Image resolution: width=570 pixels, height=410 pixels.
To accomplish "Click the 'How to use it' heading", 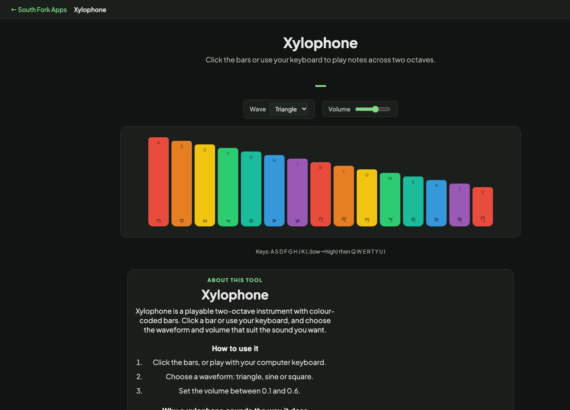I will pyautogui.click(x=235, y=348).
